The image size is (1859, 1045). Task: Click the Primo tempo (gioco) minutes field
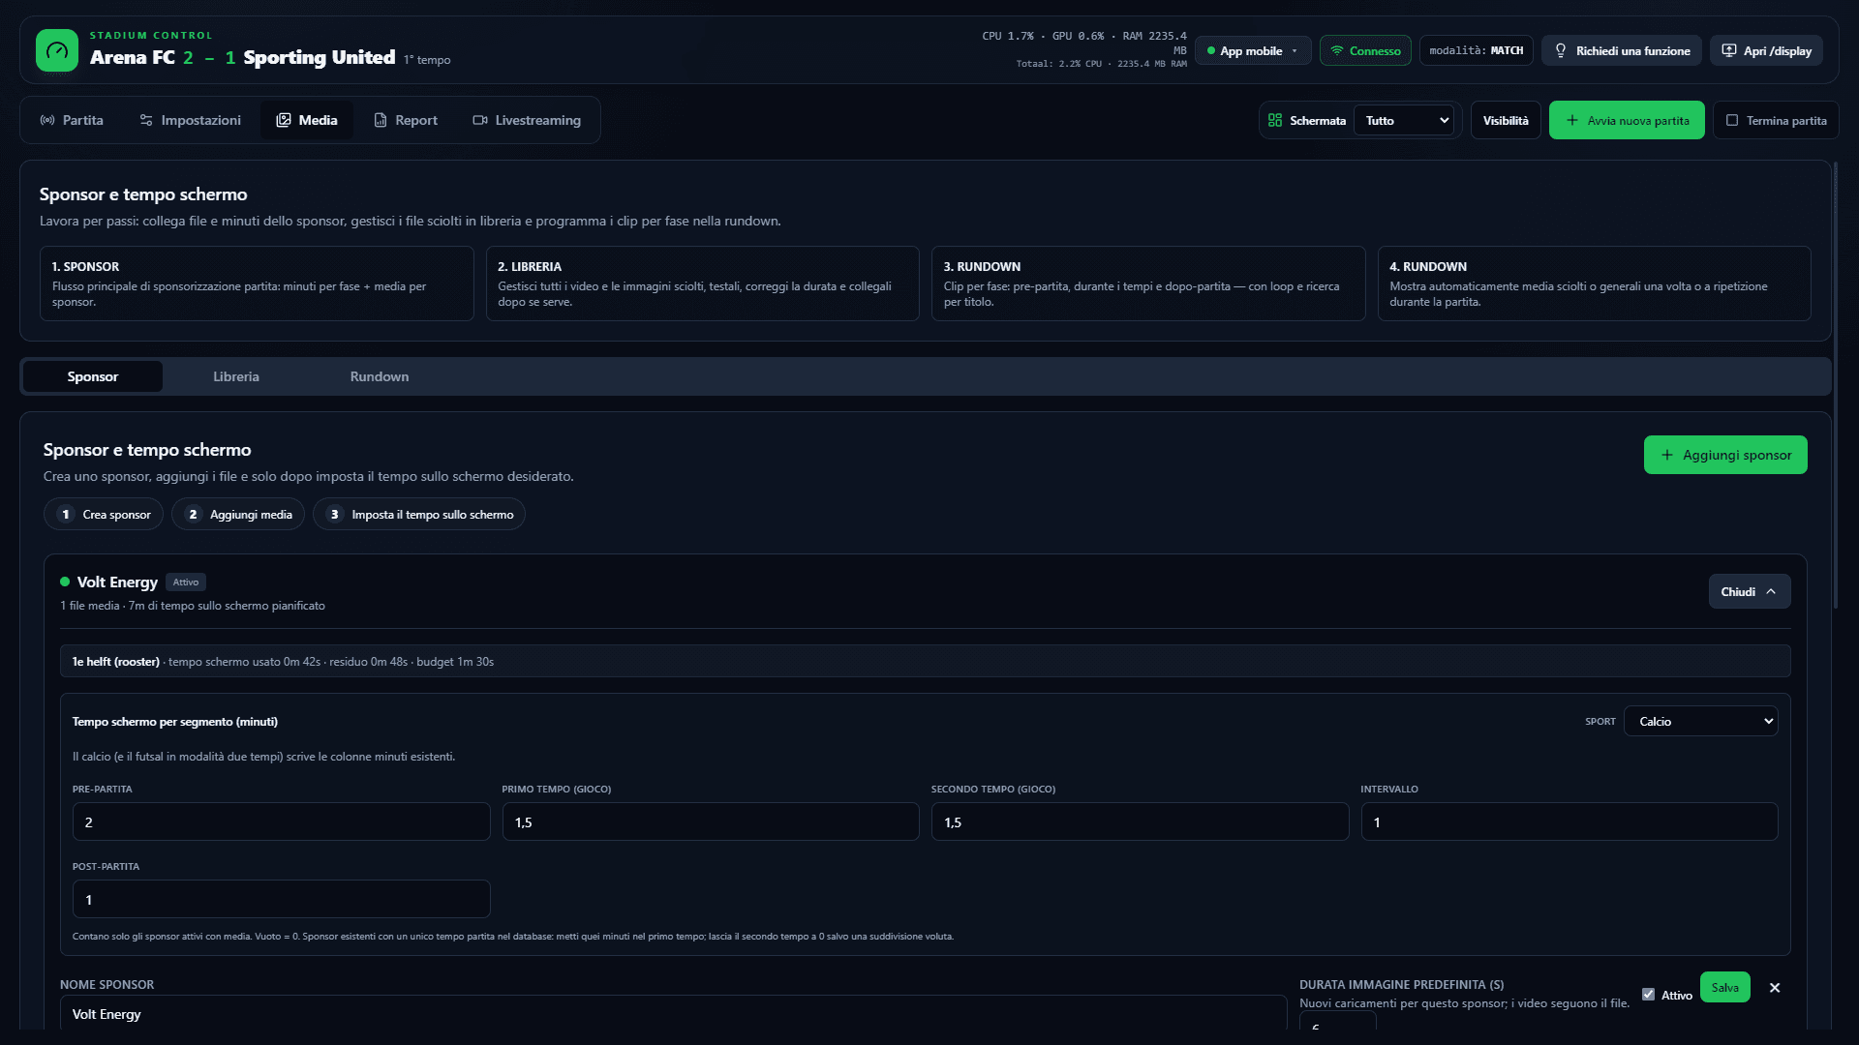pos(711,821)
